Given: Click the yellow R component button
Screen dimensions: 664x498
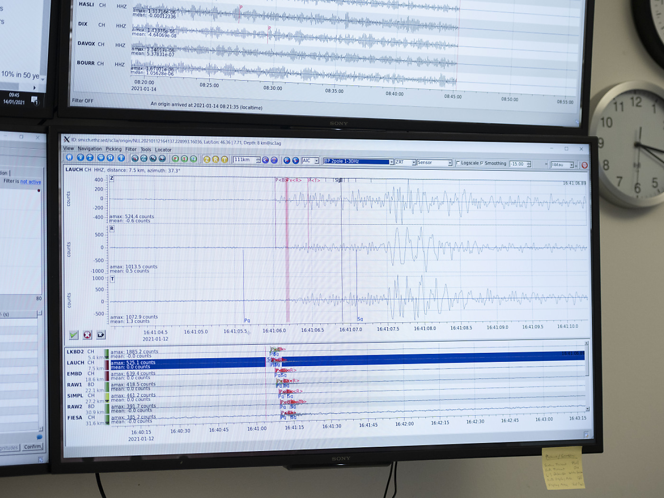Looking at the screenshot, I should [215, 159].
